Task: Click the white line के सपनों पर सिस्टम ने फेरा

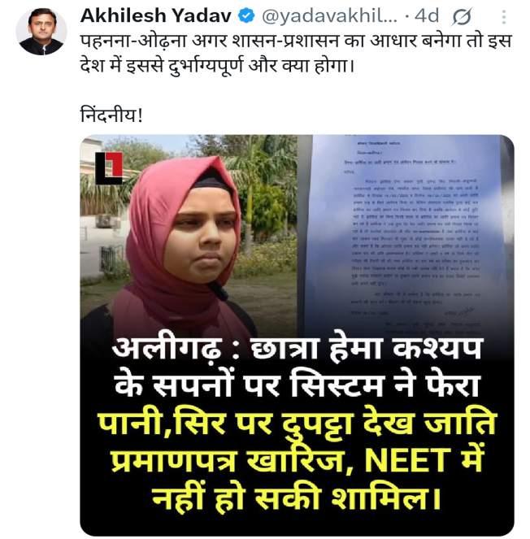Action: [x=298, y=385]
